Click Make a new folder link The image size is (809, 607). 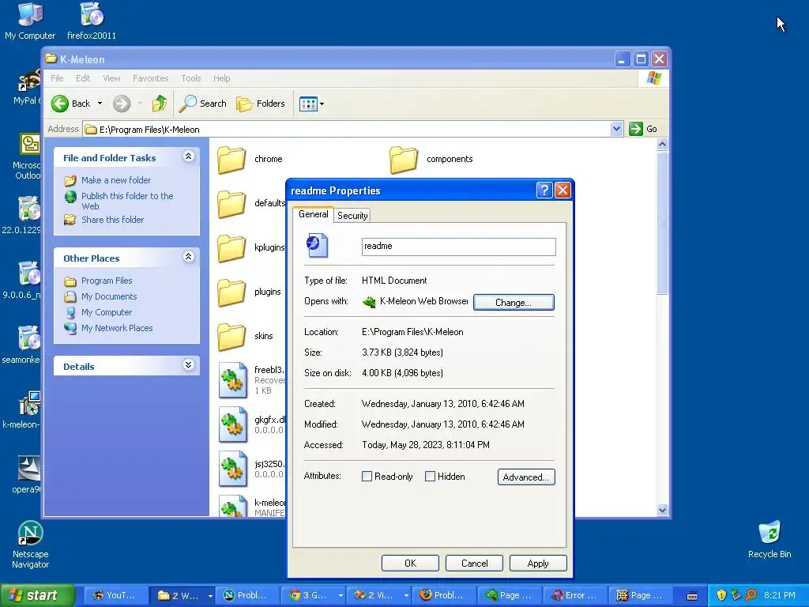[x=116, y=180]
